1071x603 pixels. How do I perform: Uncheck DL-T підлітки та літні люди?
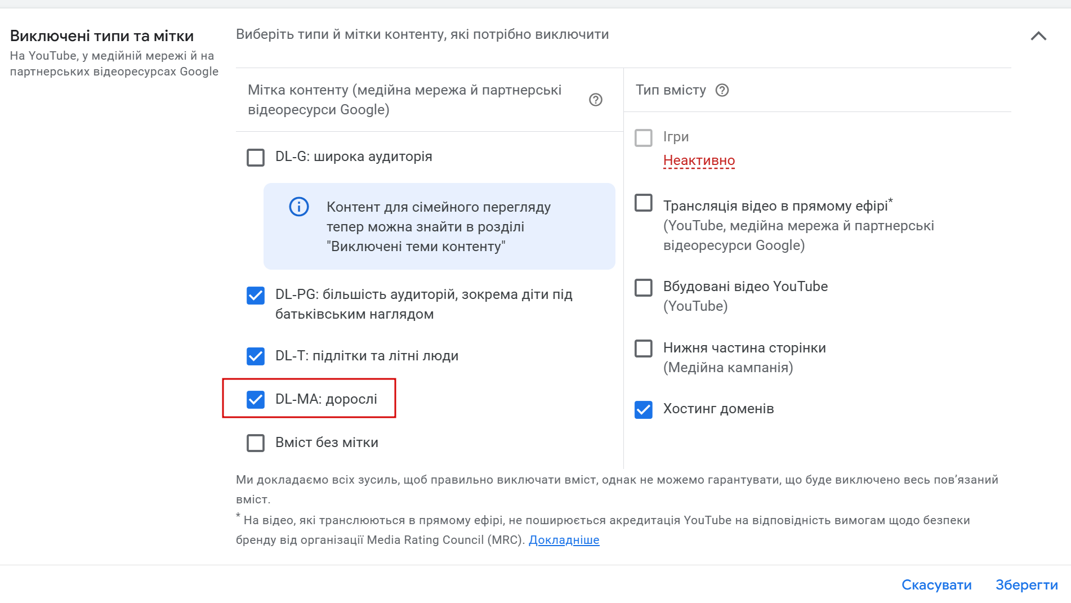click(256, 356)
